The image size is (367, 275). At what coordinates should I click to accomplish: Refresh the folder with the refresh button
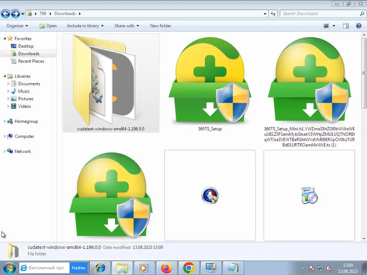(273, 14)
